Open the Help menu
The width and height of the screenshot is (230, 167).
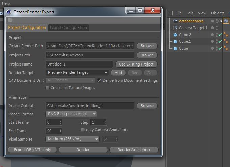click(6, 3)
